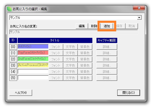Open the サンプル favorites dropdown arrow
The width and height of the screenshot is (152, 107).
point(139,18)
